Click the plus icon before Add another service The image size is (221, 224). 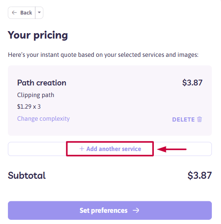click(x=82, y=149)
